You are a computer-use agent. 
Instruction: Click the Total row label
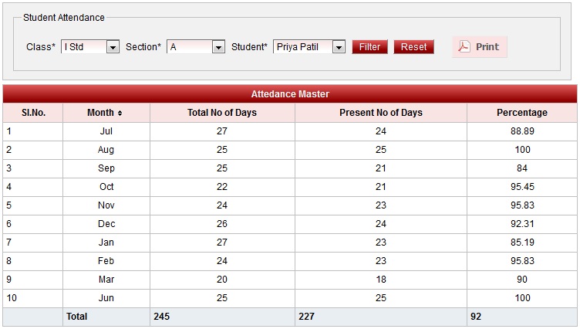77,317
